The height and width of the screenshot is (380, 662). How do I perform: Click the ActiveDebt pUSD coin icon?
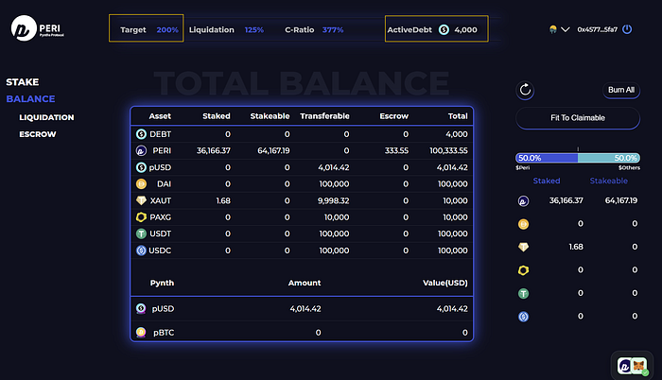tap(444, 29)
